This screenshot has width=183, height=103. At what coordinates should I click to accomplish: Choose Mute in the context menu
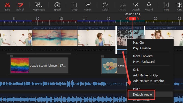[137, 89]
